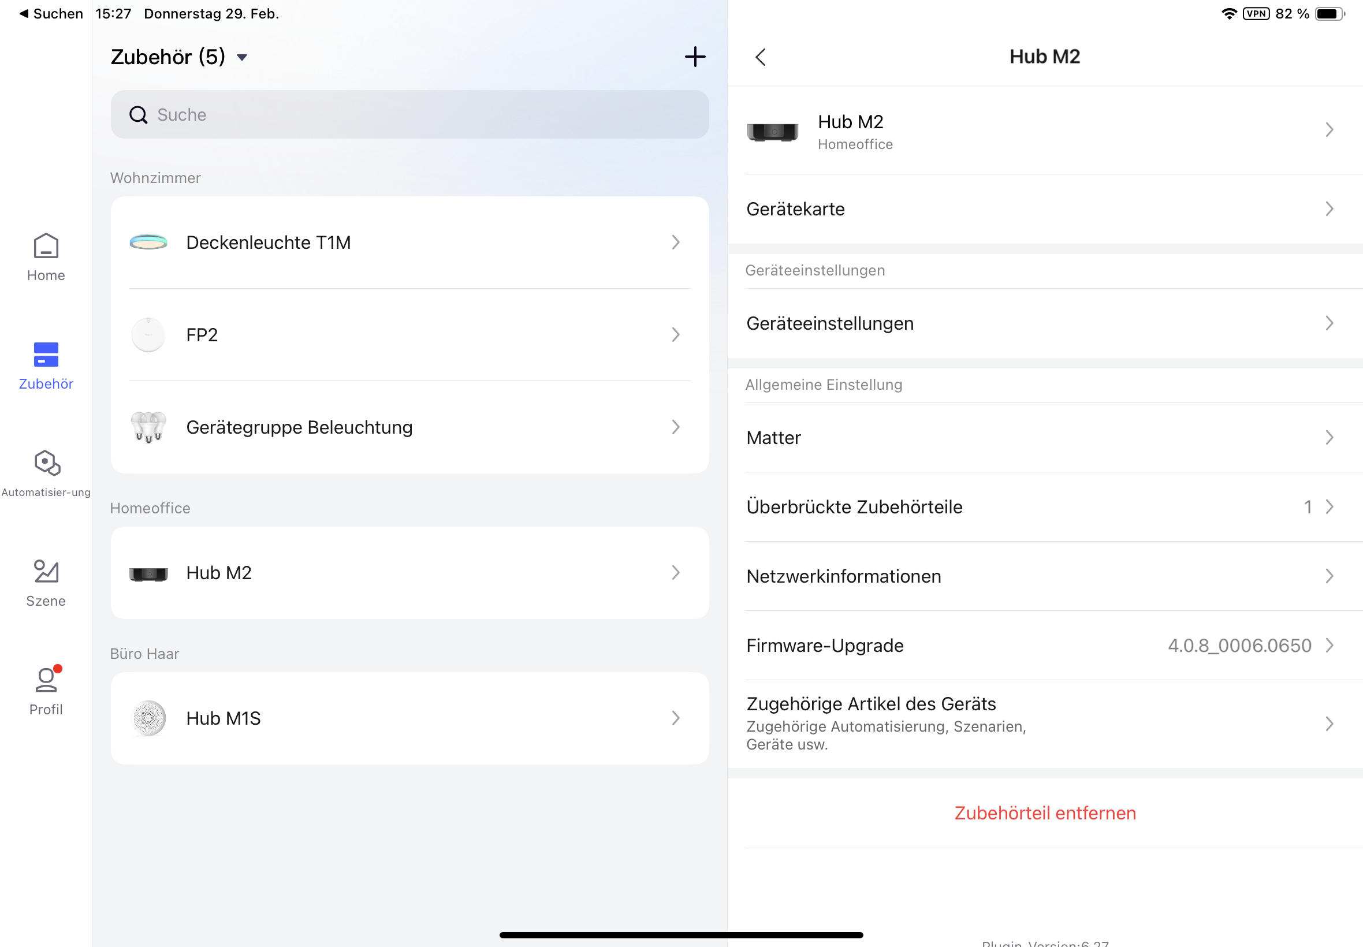Viewport: 1363px width, 947px height.
Task: Open the Gerätekarte row
Action: tap(1044, 209)
